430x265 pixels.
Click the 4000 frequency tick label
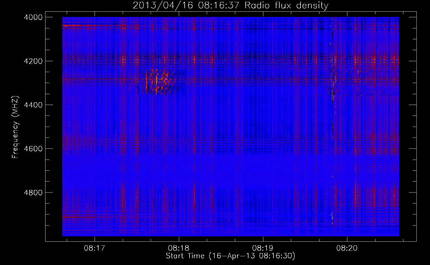33,17
